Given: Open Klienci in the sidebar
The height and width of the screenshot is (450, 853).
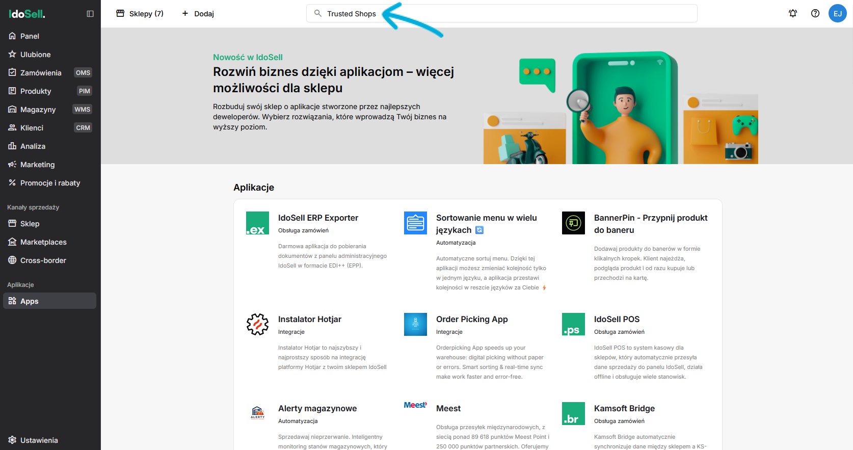Looking at the screenshot, I should coord(49,128).
